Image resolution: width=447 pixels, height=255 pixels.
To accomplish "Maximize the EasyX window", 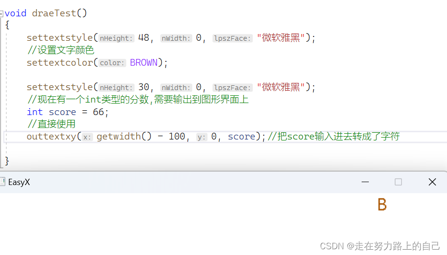I will point(398,182).
